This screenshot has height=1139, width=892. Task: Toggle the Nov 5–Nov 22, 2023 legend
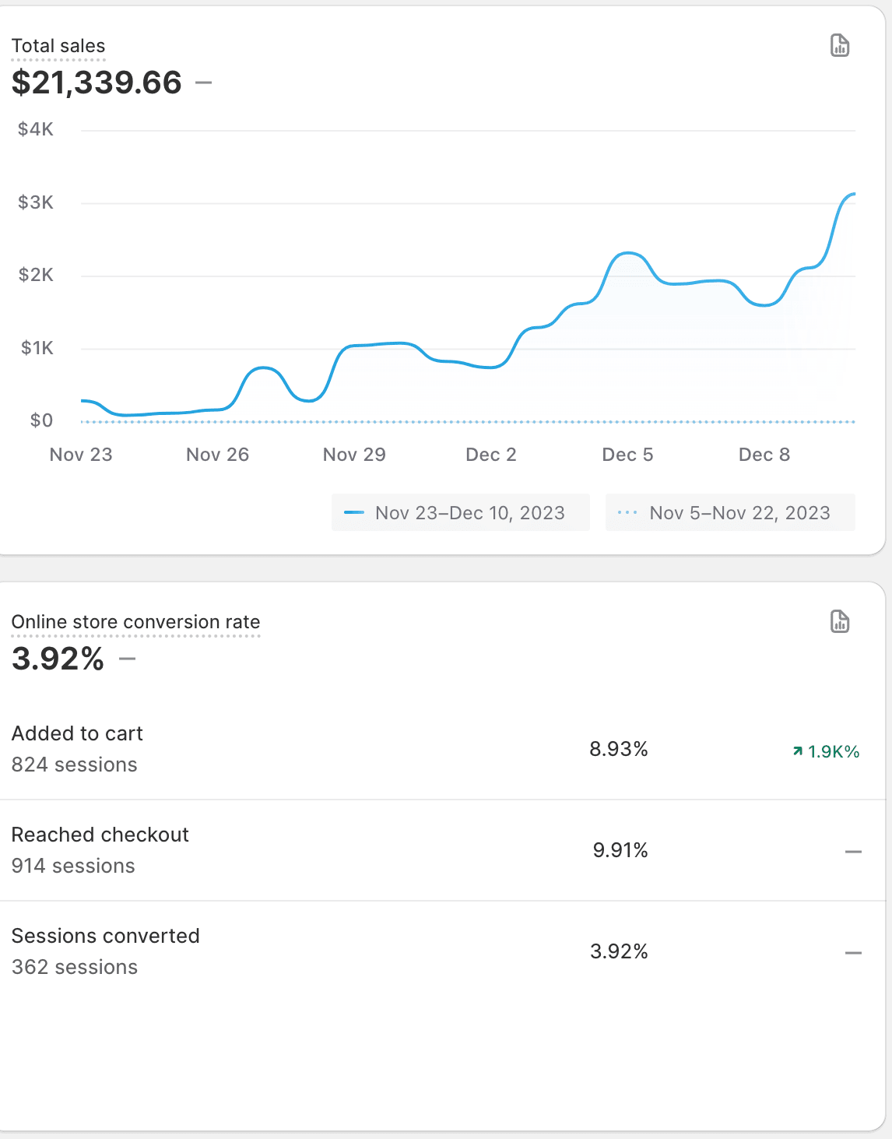coord(730,513)
